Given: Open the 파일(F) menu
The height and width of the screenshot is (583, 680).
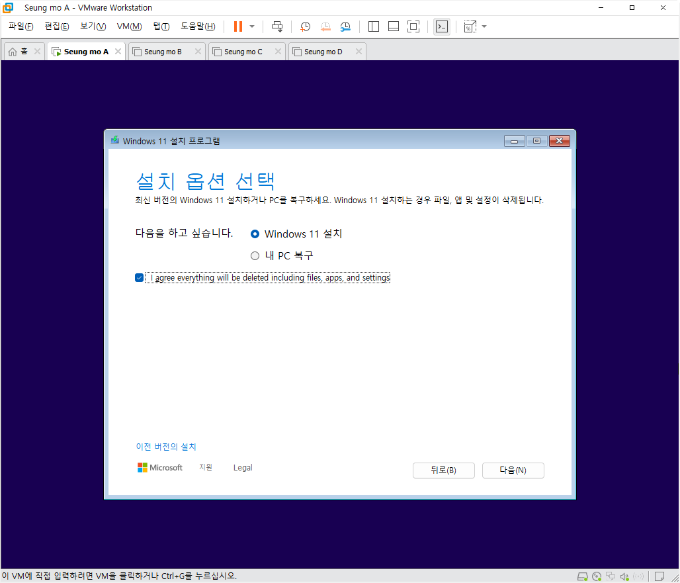Looking at the screenshot, I should point(21,26).
